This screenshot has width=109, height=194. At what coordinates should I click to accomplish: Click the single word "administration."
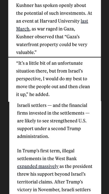coord(33,136)
